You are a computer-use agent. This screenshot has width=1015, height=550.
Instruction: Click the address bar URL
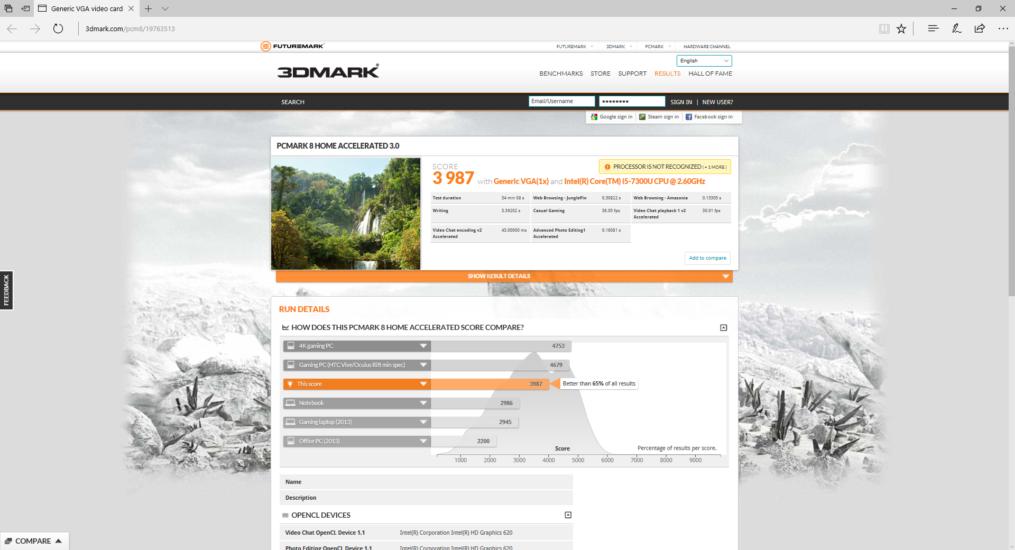click(130, 29)
